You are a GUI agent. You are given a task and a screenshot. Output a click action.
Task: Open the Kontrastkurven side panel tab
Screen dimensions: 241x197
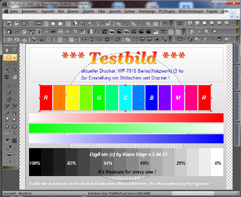[237, 134]
